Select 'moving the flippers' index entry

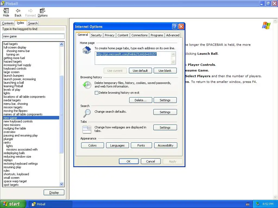point(15,111)
